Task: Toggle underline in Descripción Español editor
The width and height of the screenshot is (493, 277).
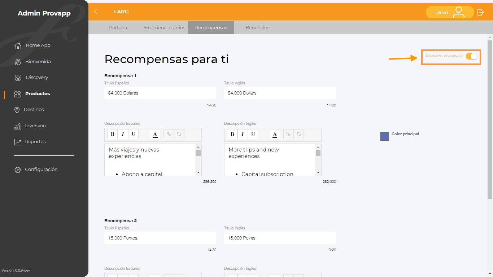Action: (133, 134)
